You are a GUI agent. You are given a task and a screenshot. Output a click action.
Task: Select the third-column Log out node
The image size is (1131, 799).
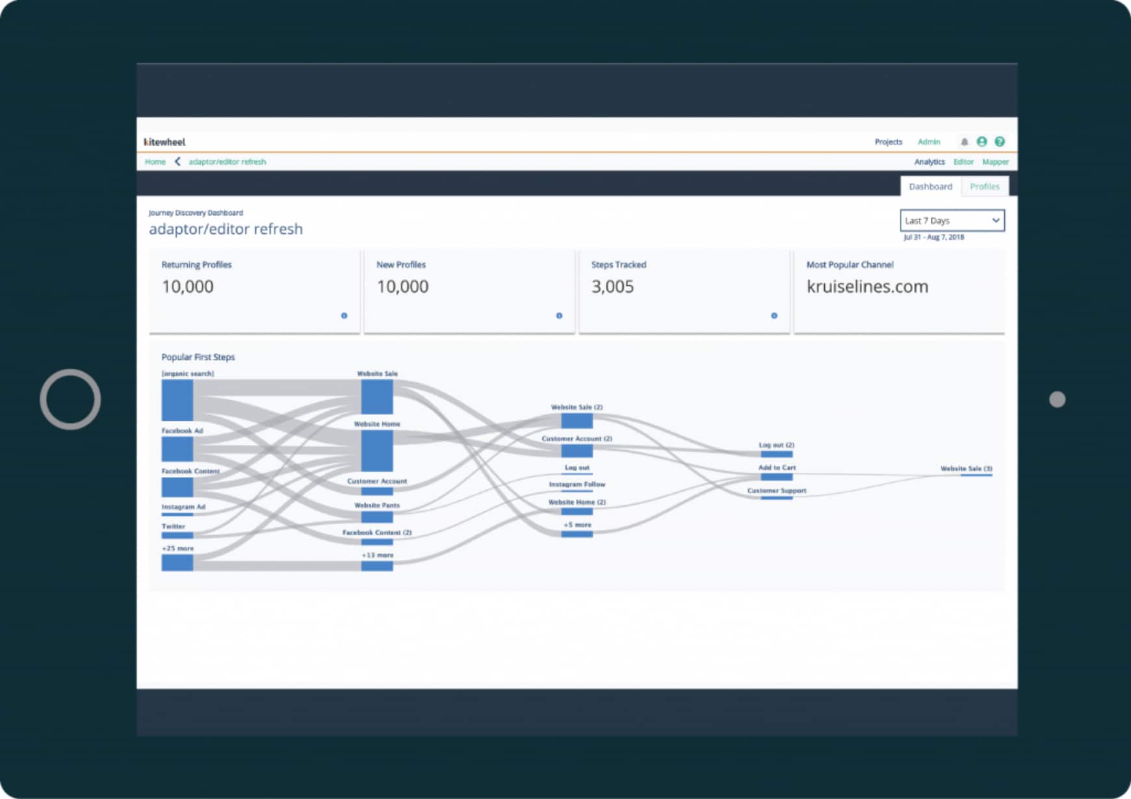pyautogui.click(x=577, y=473)
